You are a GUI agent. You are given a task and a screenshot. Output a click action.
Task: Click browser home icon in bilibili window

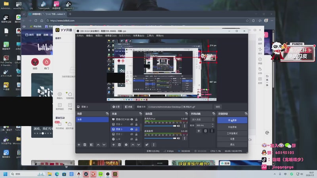click(42, 21)
